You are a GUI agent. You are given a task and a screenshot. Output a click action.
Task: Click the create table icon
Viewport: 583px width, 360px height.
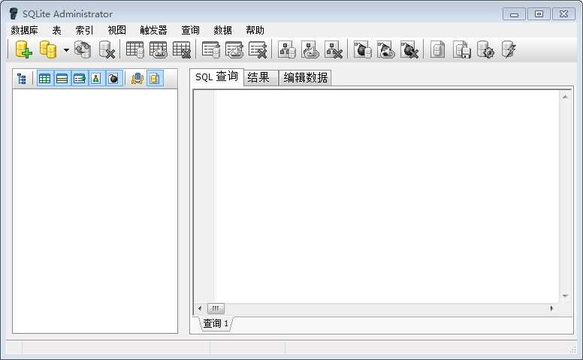[134, 49]
